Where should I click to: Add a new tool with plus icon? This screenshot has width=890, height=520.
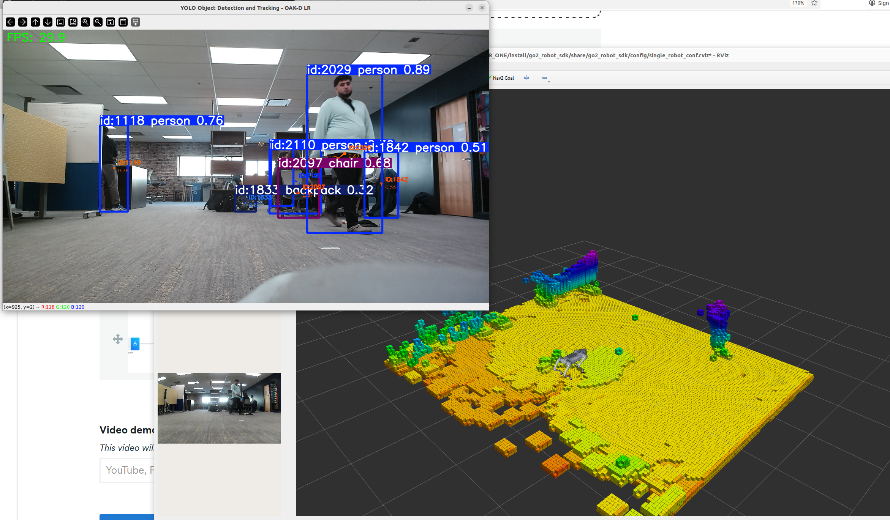(x=526, y=78)
